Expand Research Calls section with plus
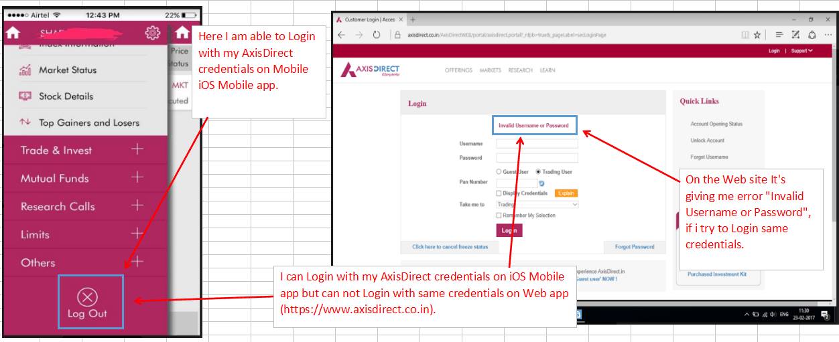 click(x=137, y=205)
